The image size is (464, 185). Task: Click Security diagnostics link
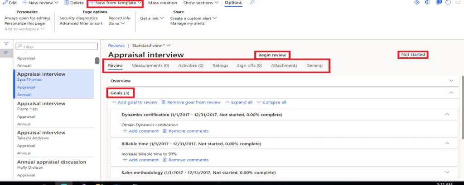tap(78, 18)
